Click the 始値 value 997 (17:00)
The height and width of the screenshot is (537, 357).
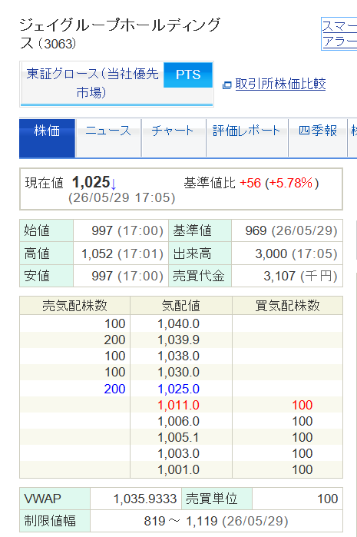click(127, 230)
